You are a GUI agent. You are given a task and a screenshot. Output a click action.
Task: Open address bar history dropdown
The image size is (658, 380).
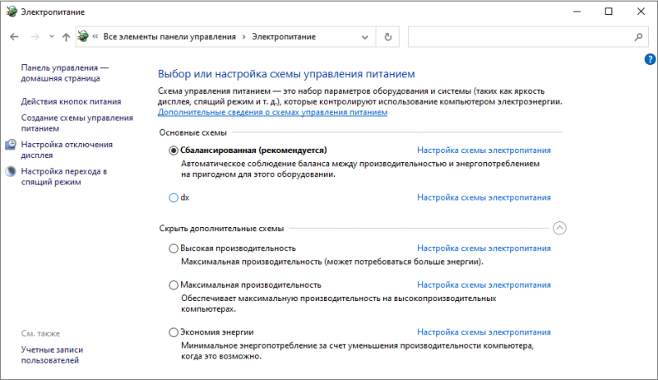[x=364, y=37]
